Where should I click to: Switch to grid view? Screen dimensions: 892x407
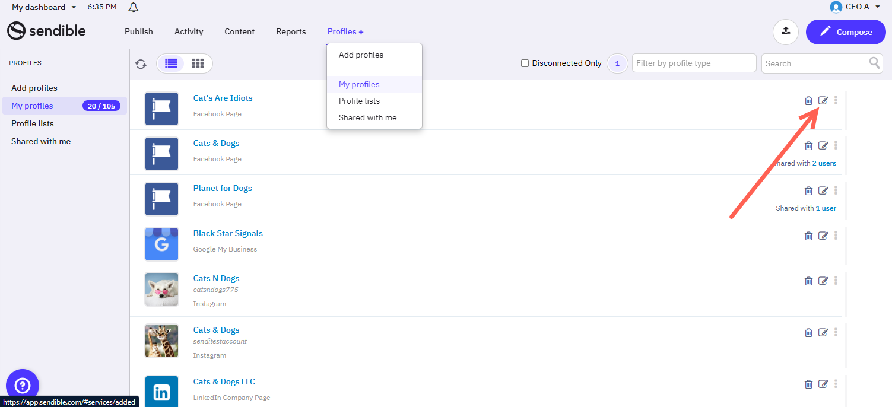[198, 63]
